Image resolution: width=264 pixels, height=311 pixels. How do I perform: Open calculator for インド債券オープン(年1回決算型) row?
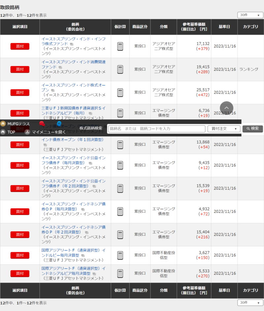click(120, 145)
